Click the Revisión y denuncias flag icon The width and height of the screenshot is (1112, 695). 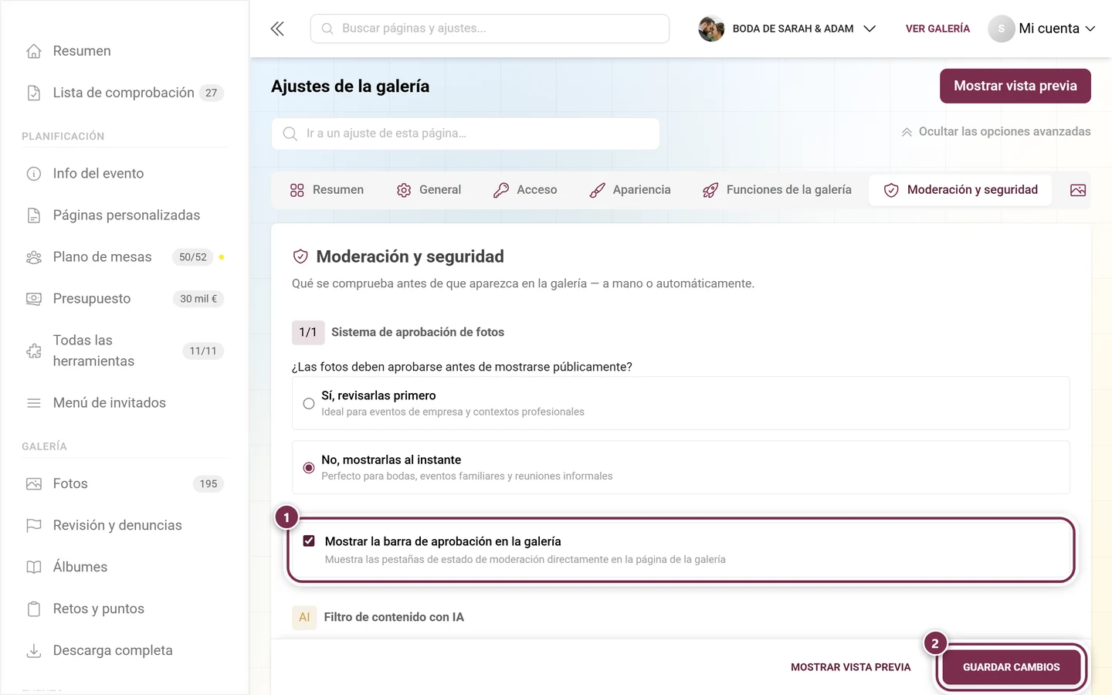click(x=34, y=526)
